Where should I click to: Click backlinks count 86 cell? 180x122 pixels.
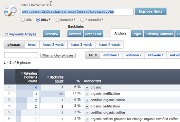pos(52,94)
